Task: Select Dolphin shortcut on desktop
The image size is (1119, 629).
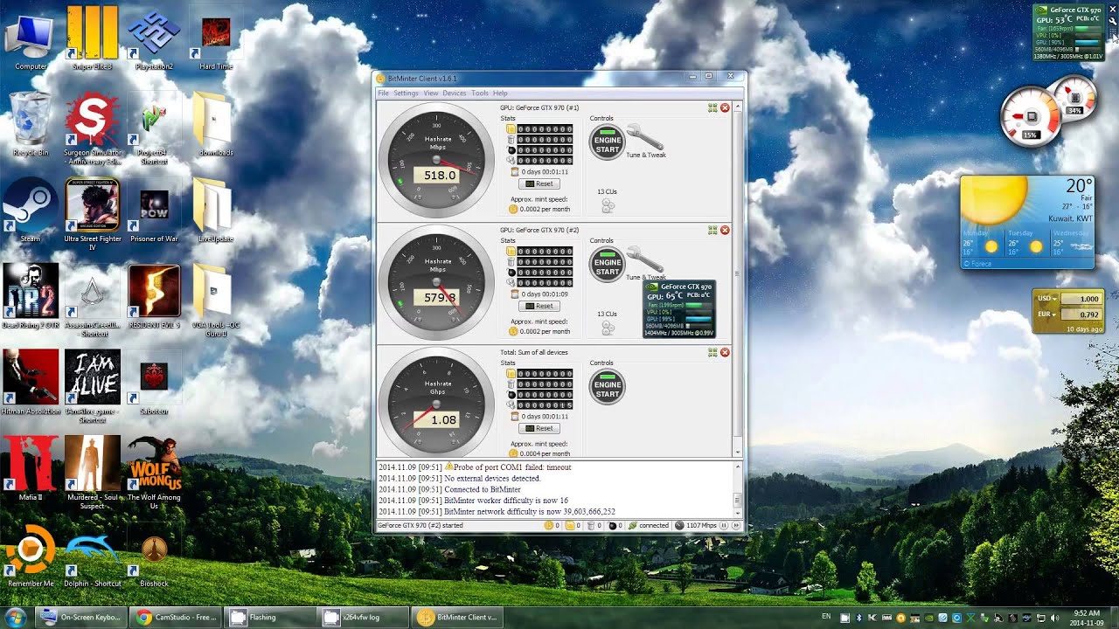Action: point(93,559)
